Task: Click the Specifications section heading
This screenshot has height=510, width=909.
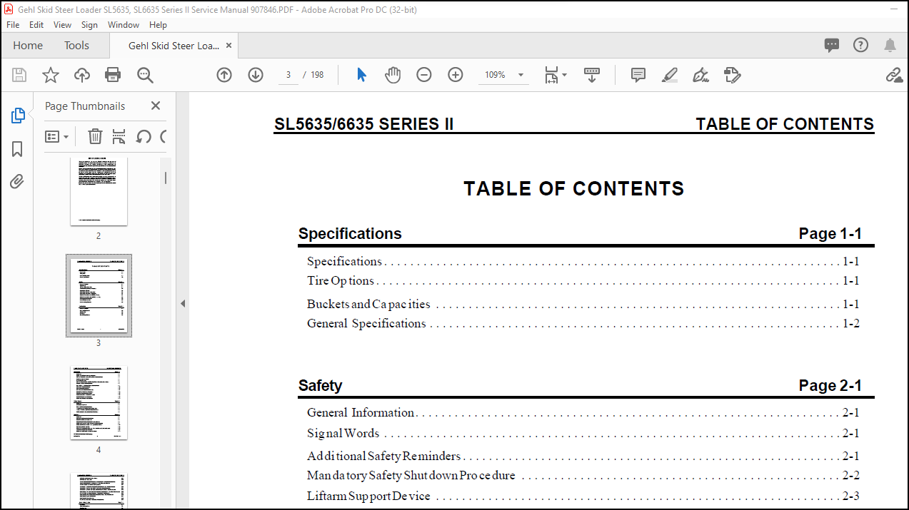Action: tap(350, 234)
